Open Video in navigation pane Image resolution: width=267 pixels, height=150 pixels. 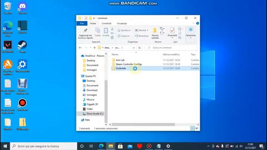[x=88, y=109]
